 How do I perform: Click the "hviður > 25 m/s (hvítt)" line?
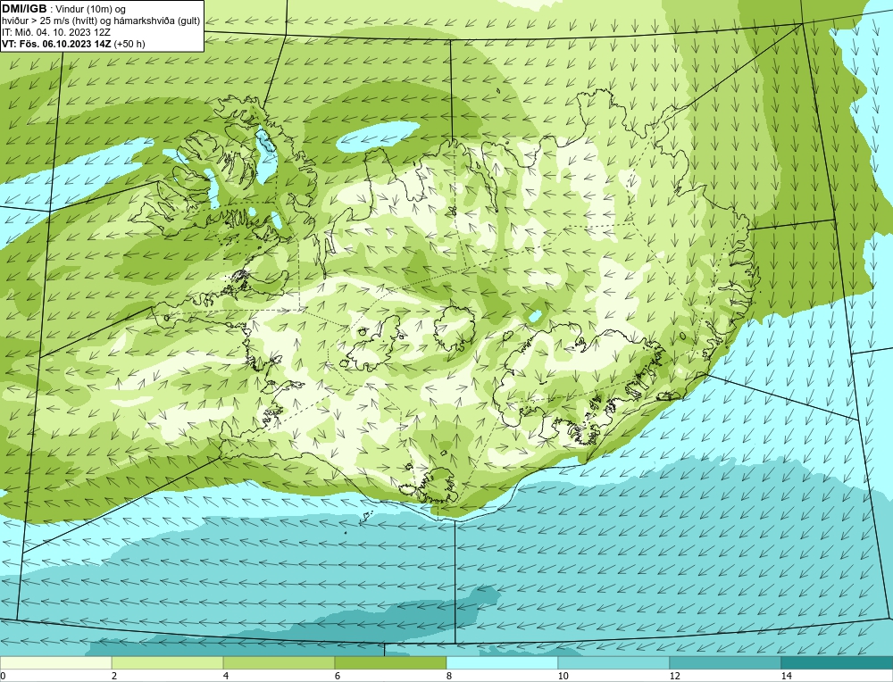click(48, 21)
